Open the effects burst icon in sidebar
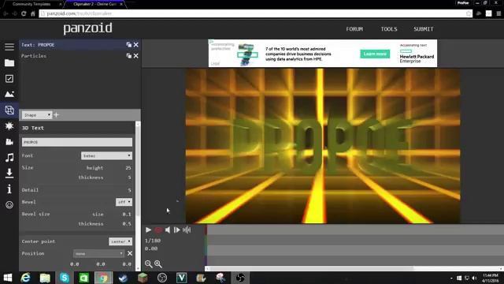Screen dimensions: 504x284 9,125
